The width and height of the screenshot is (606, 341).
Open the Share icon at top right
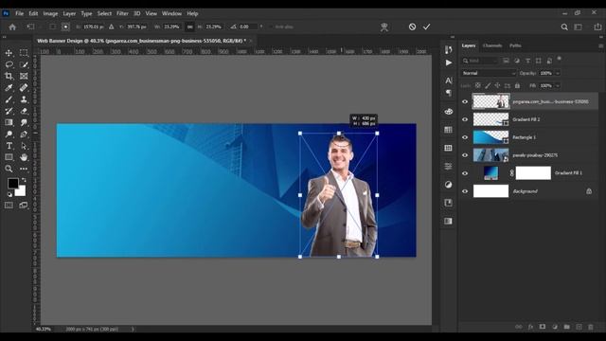597,27
